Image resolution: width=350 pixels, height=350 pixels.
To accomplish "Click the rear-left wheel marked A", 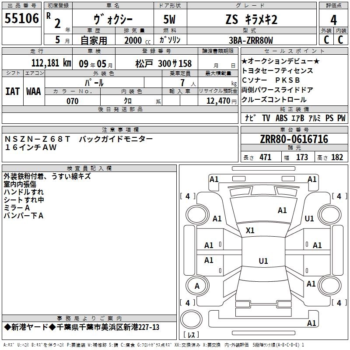I will (x=197, y=286).
